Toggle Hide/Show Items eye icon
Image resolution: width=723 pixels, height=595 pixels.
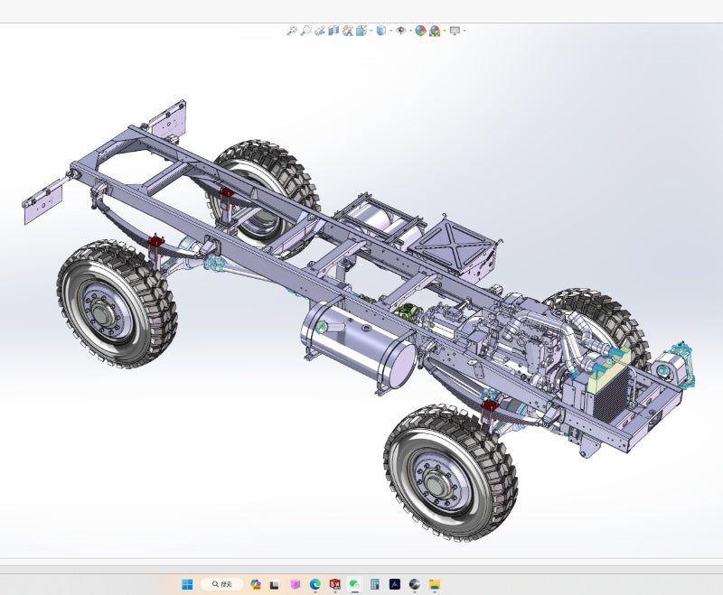pyautogui.click(x=401, y=31)
